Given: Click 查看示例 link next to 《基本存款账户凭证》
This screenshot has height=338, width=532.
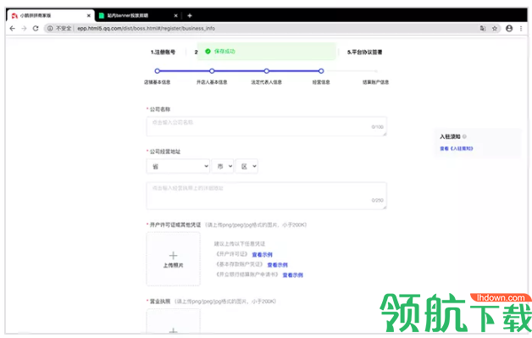Looking at the screenshot, I should point(277,264).
